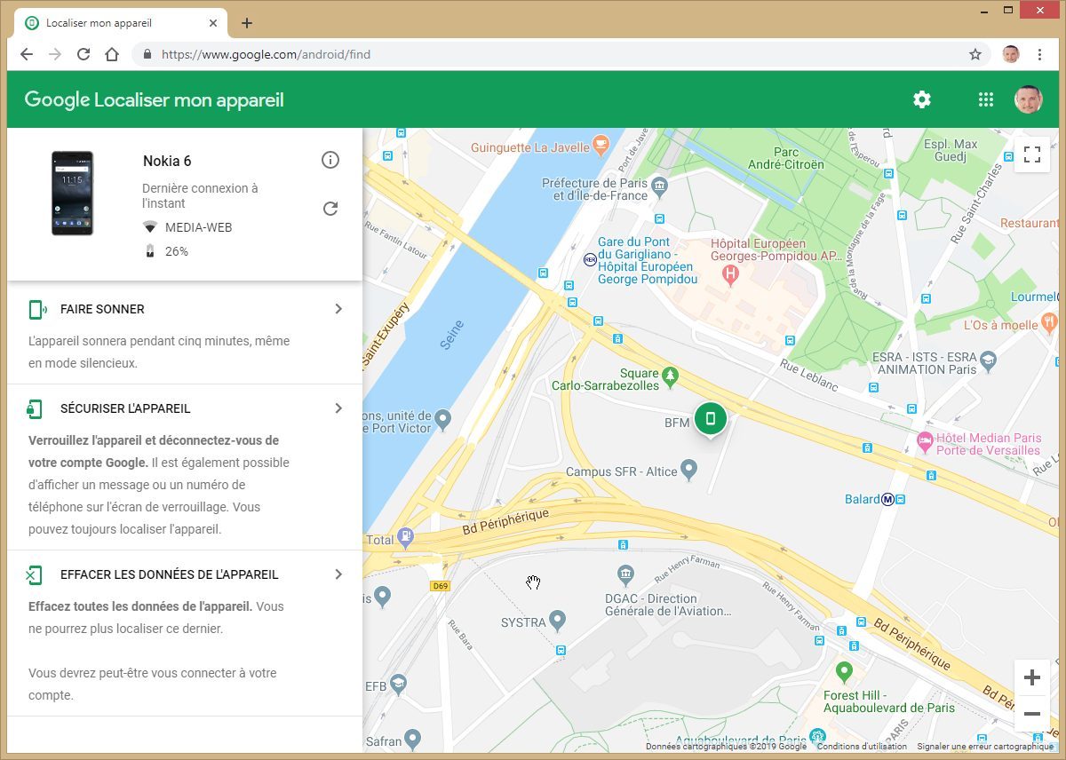Open Conditions d'utilisation link
The height and width of the screenshot is (760, 1066).
(x=862, y=747)
